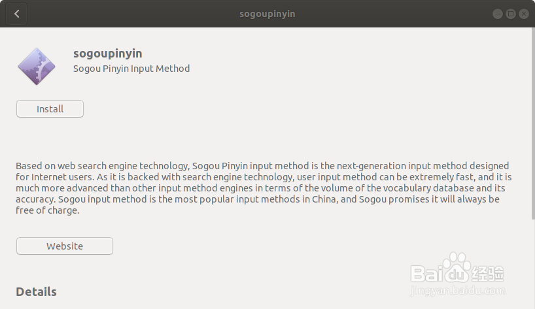Go back using the header arrow button
Screen dimensions: 535x309
(x=16, y=14)
